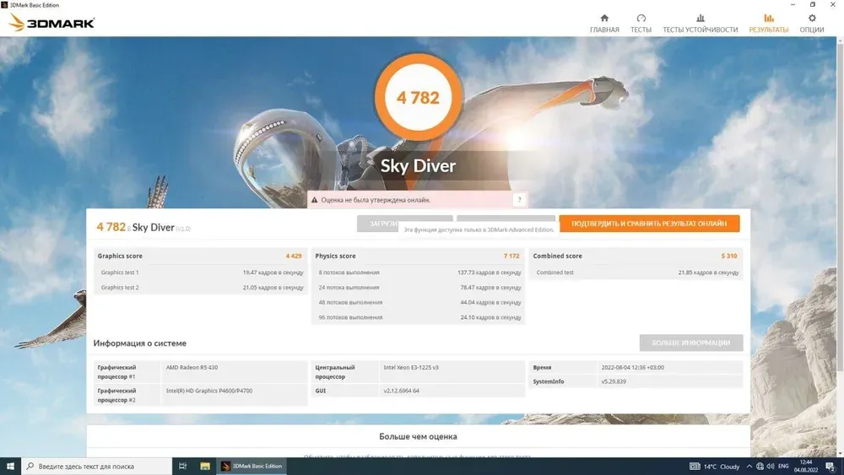
Task: Click the Windows taskbar search field
Action: pyautogui.click(x=97, y=466)
